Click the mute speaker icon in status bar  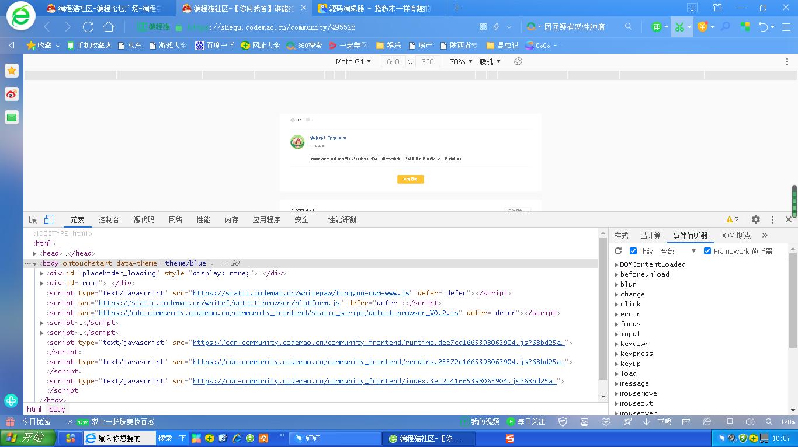tap(750, 421)
